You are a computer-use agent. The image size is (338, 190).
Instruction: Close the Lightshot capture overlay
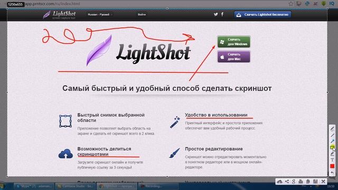pyautogui.click(x=323, y=182)
